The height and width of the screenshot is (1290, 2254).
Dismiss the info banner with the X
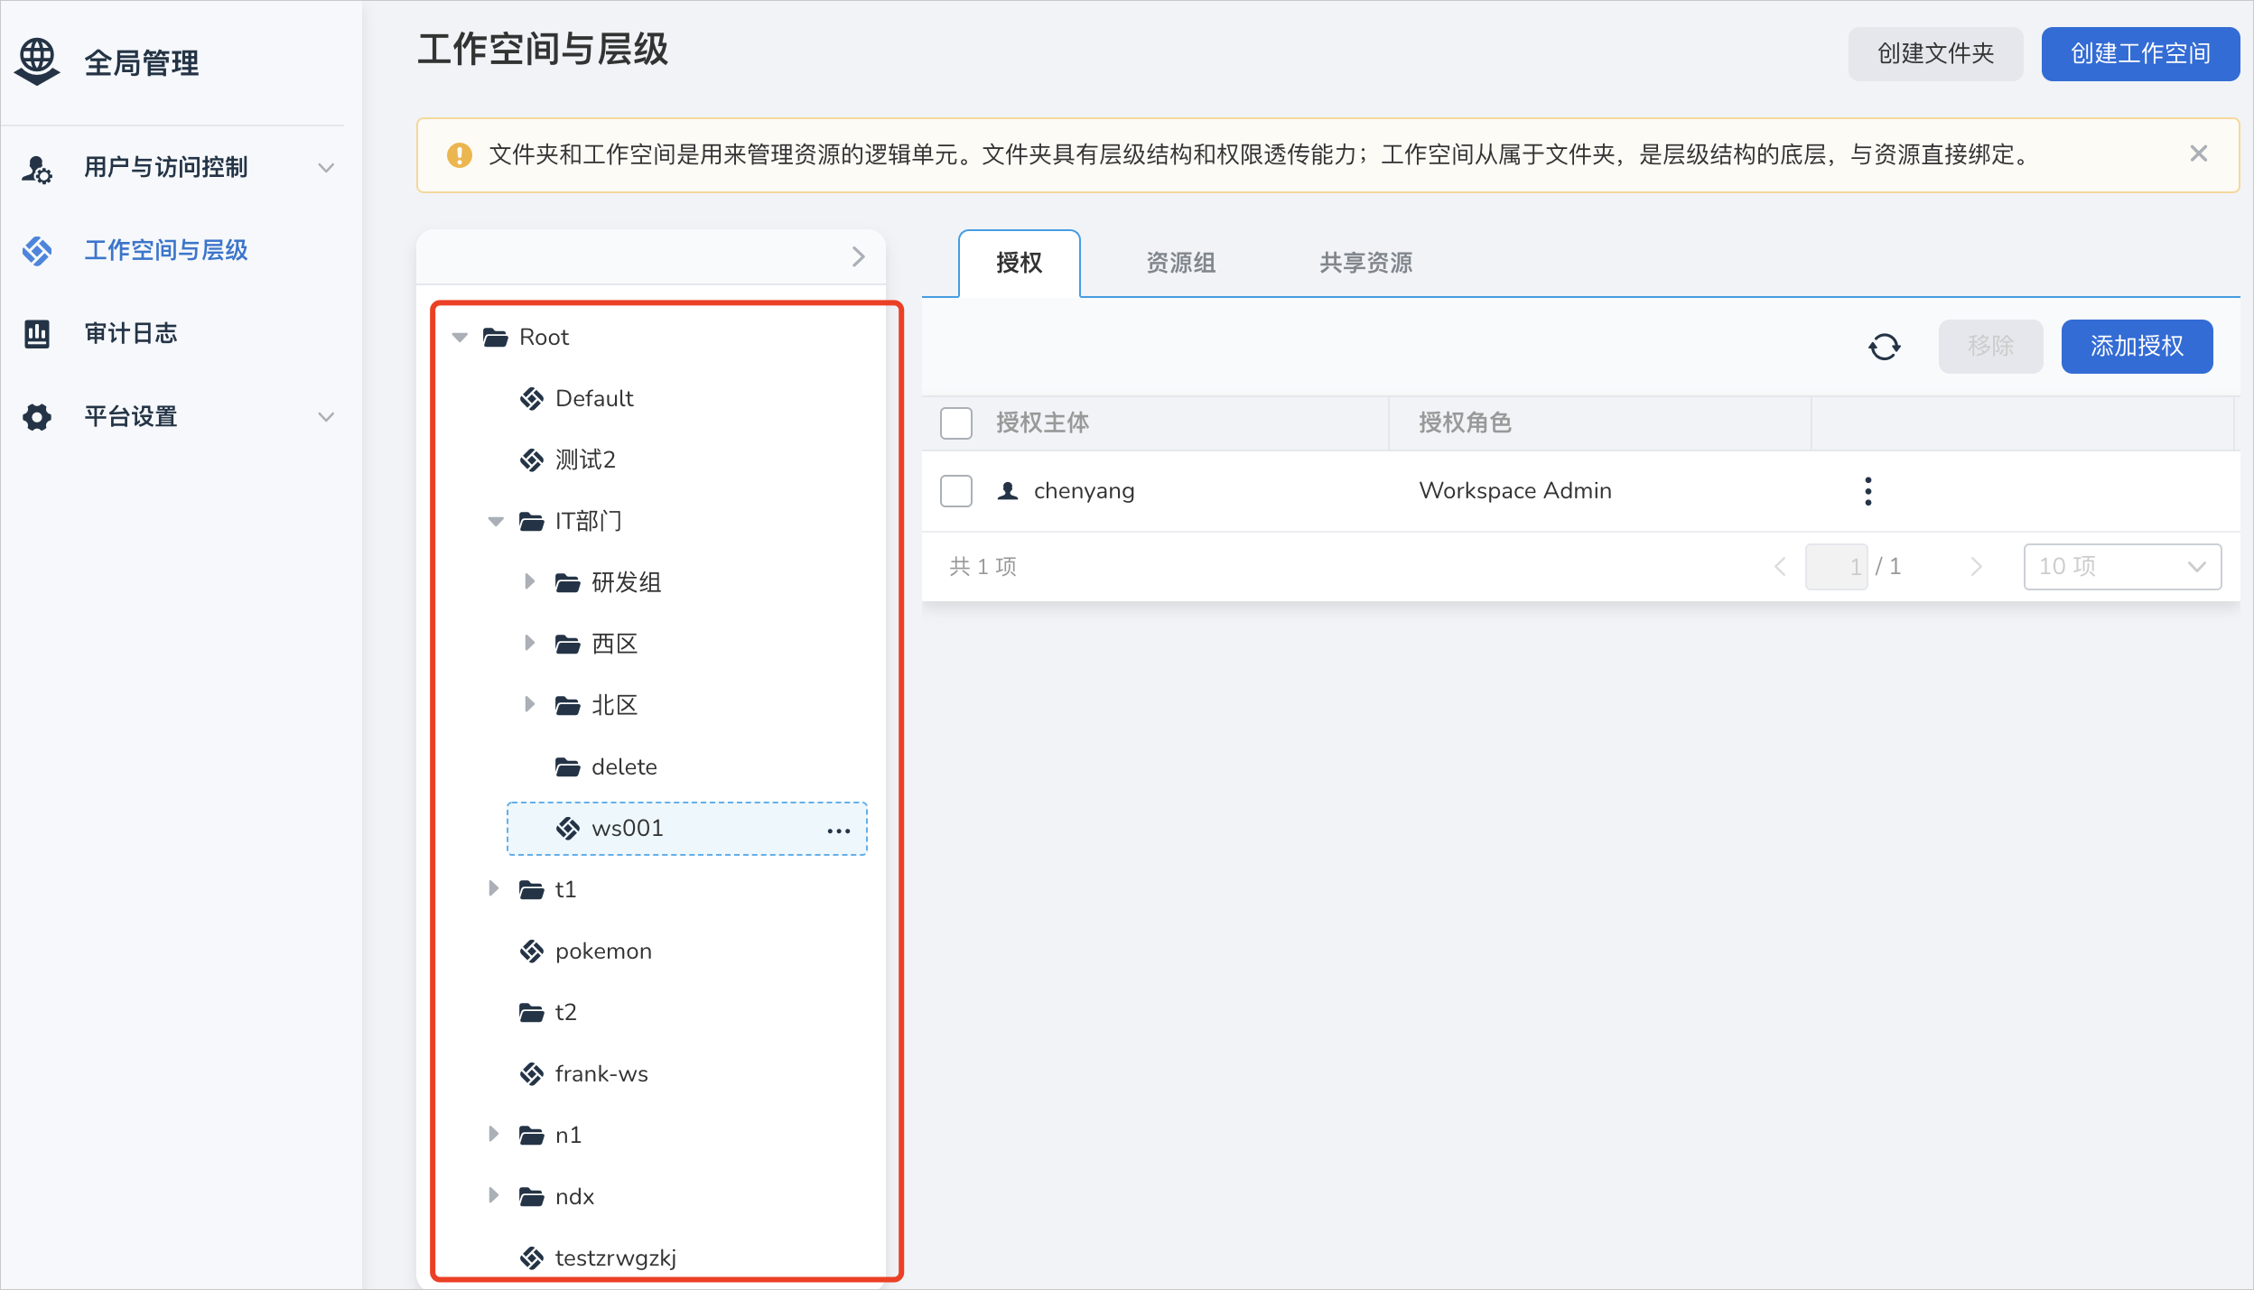click(x=2199, y=154)
